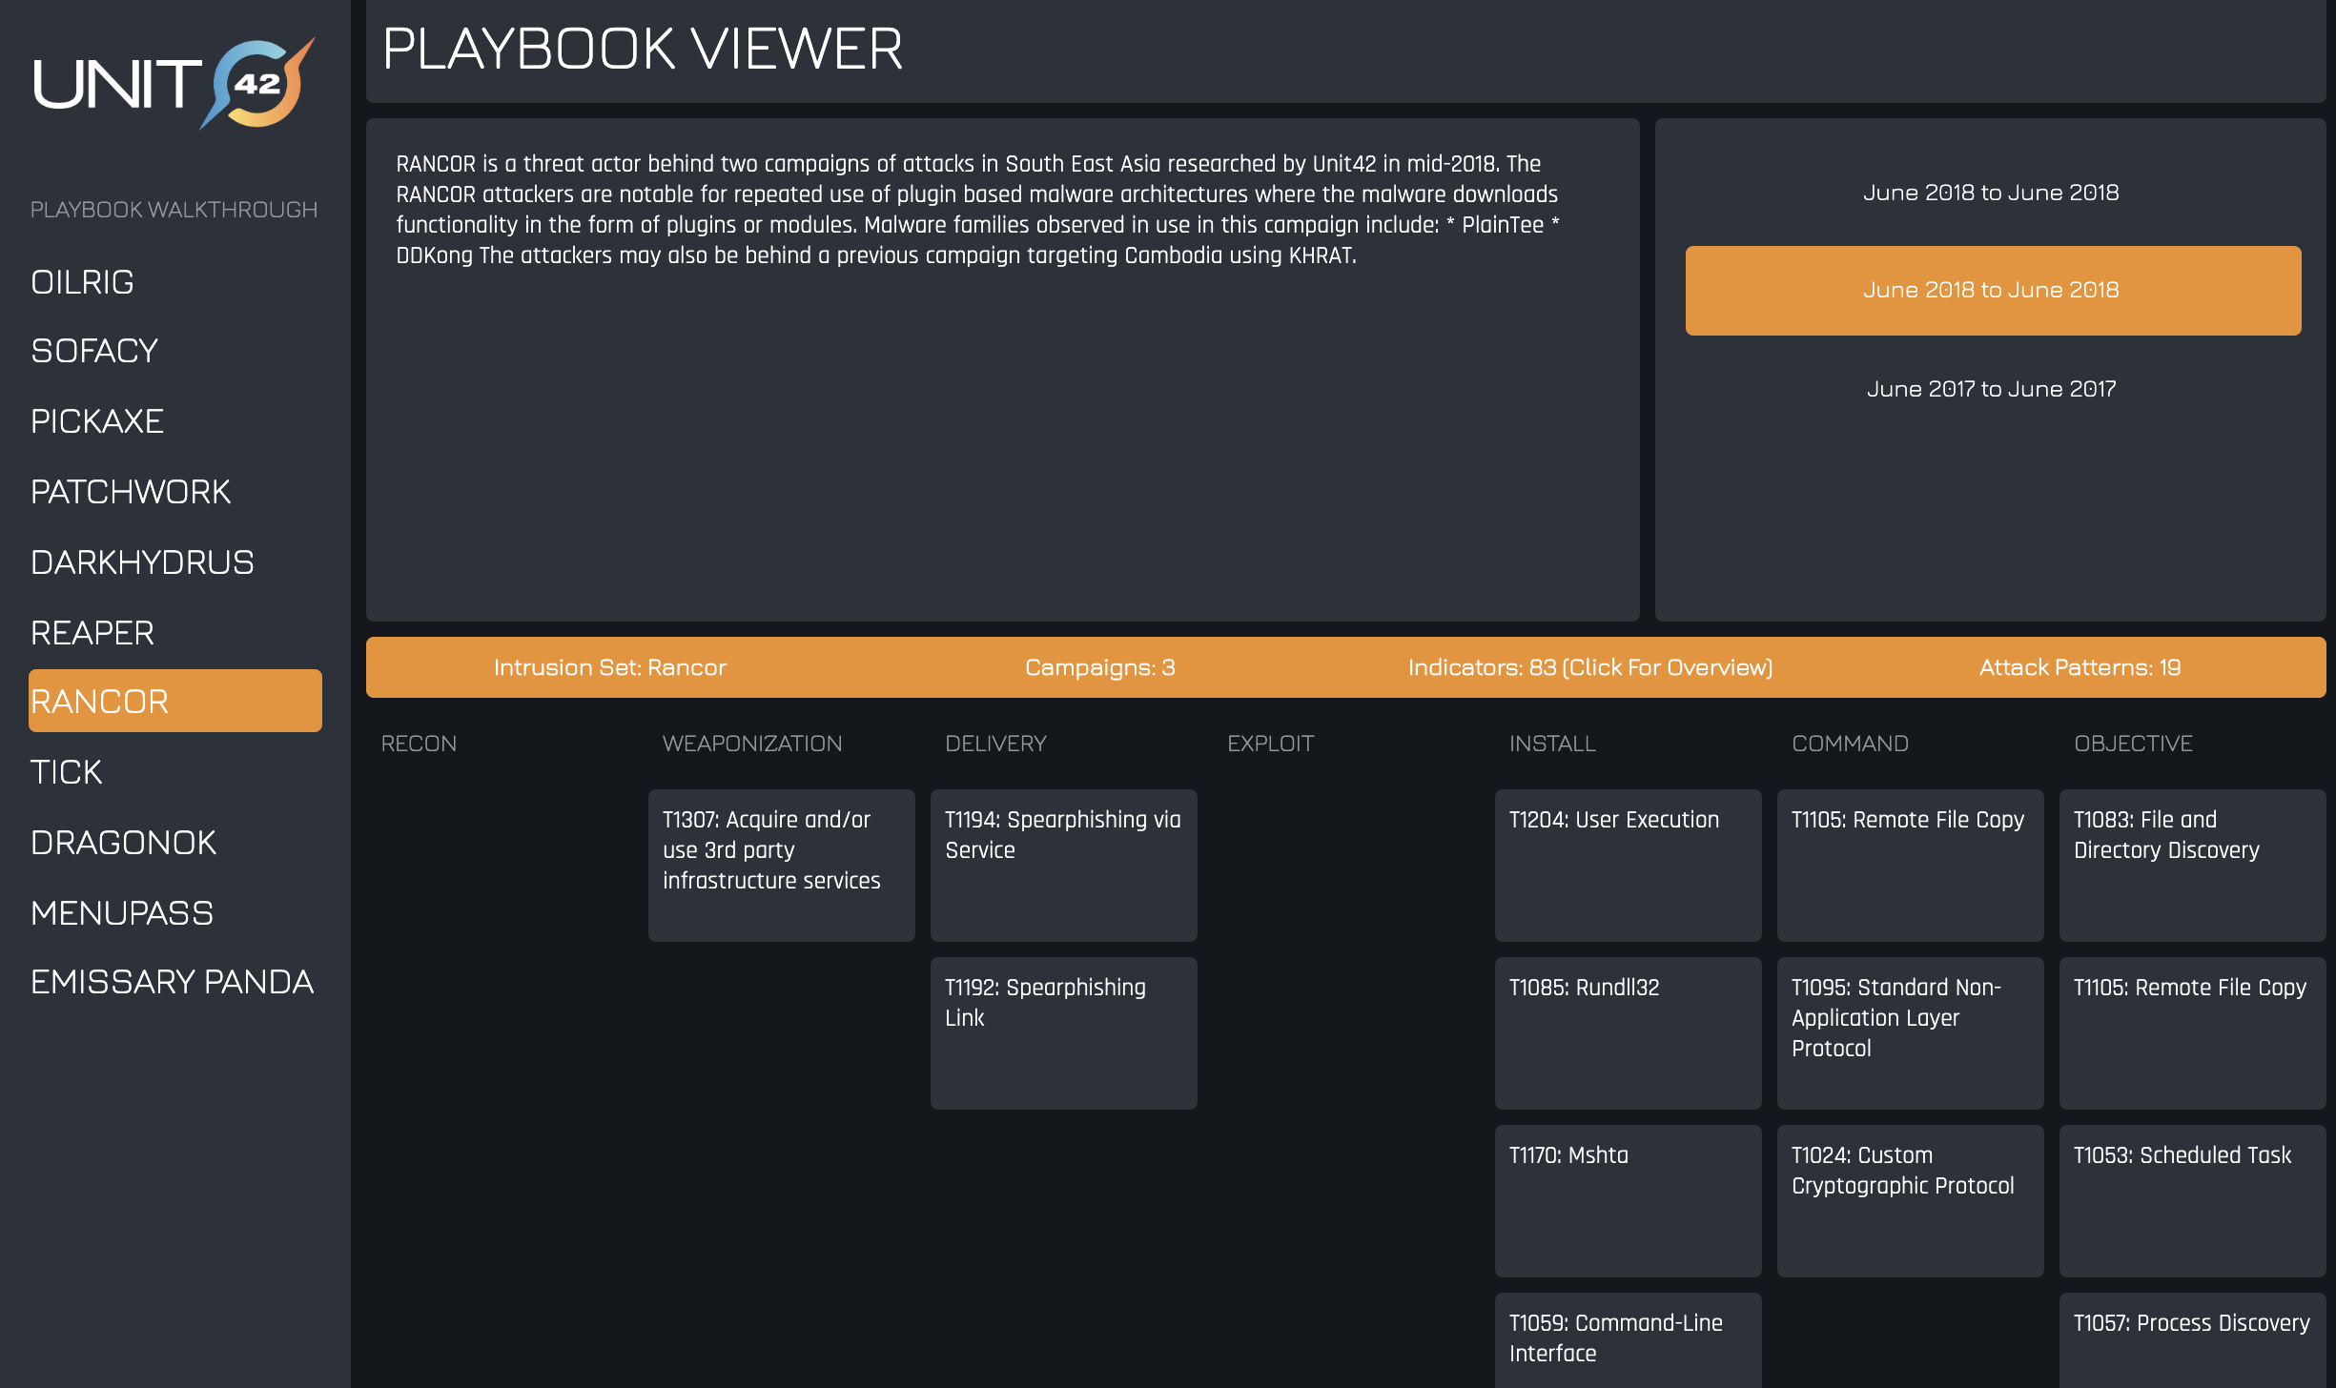
Task: Open the T1059 Command-Line Interface card
Action: 1629,1340
